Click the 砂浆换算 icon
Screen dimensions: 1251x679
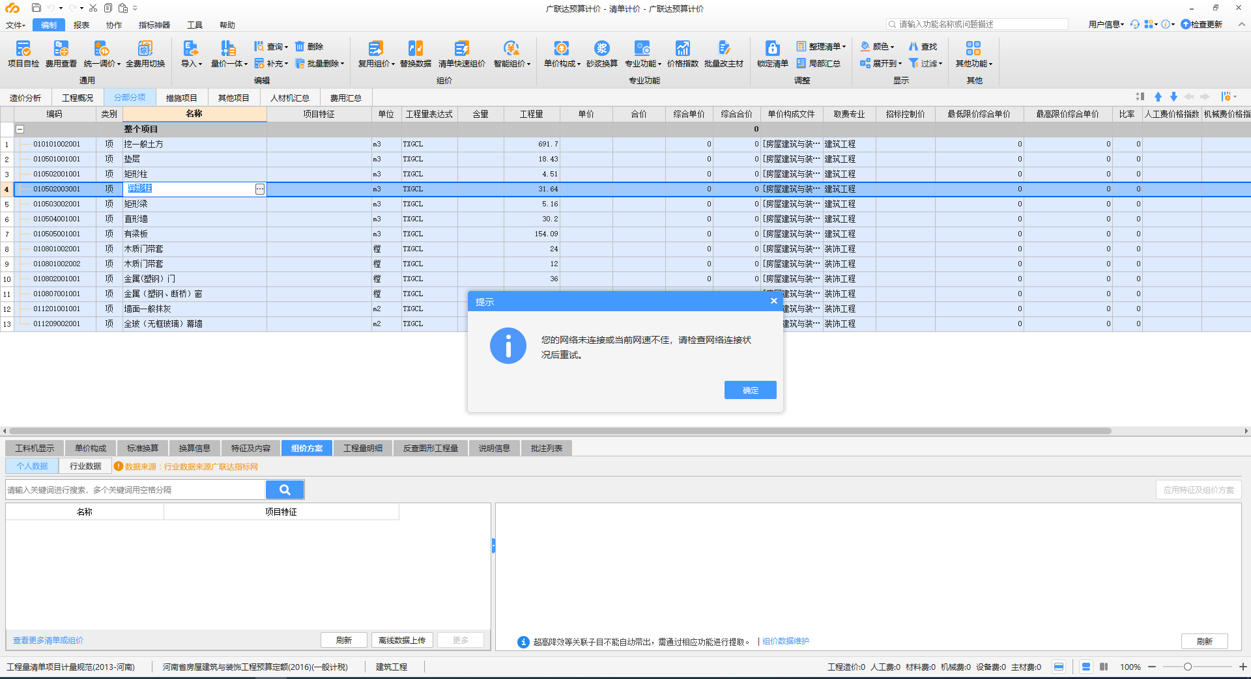(602, 54)
